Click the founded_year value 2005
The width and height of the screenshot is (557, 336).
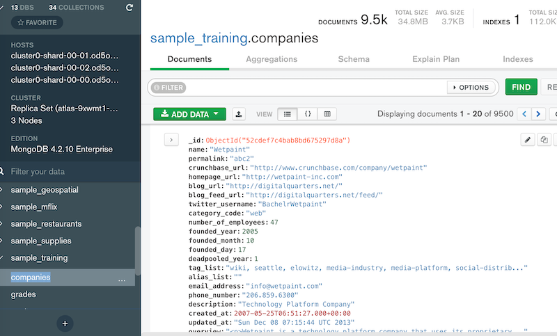(x=250, y=232)
